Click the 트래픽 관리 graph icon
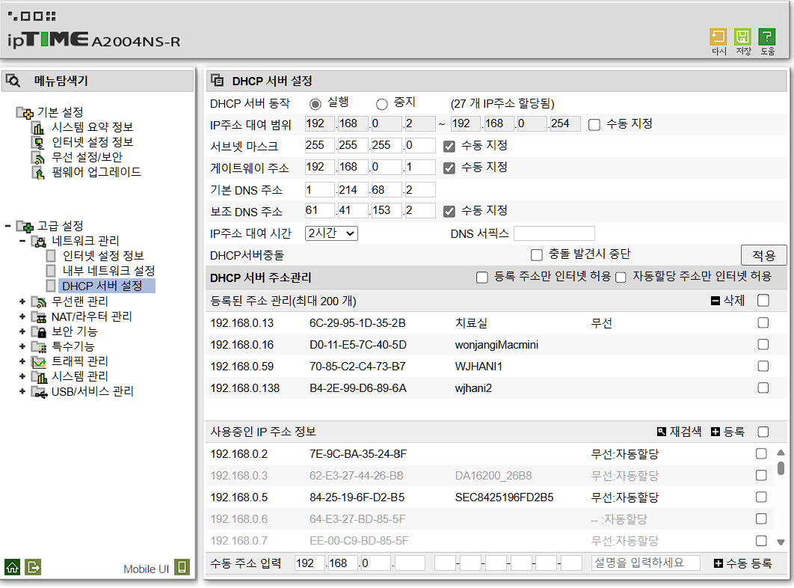This screenshot has height=588, width=794. point(38,362)
